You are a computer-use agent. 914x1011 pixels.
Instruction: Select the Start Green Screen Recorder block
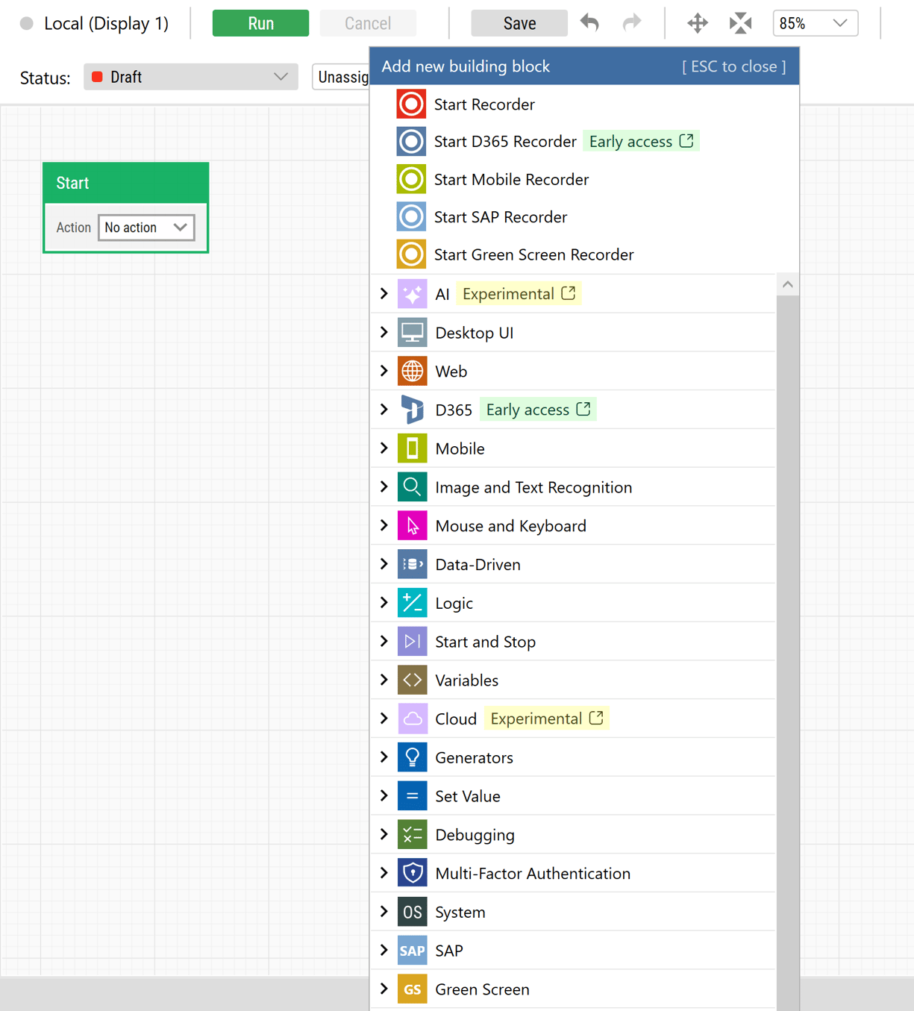[x=533, y=254]
